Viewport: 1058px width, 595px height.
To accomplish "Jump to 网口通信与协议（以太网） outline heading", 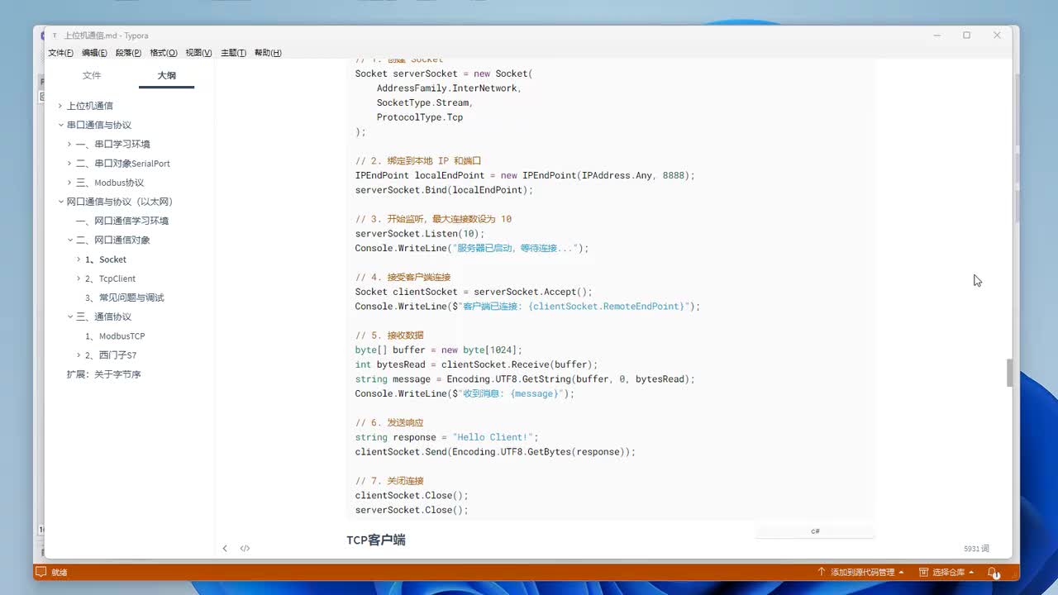I will point(120,202).
